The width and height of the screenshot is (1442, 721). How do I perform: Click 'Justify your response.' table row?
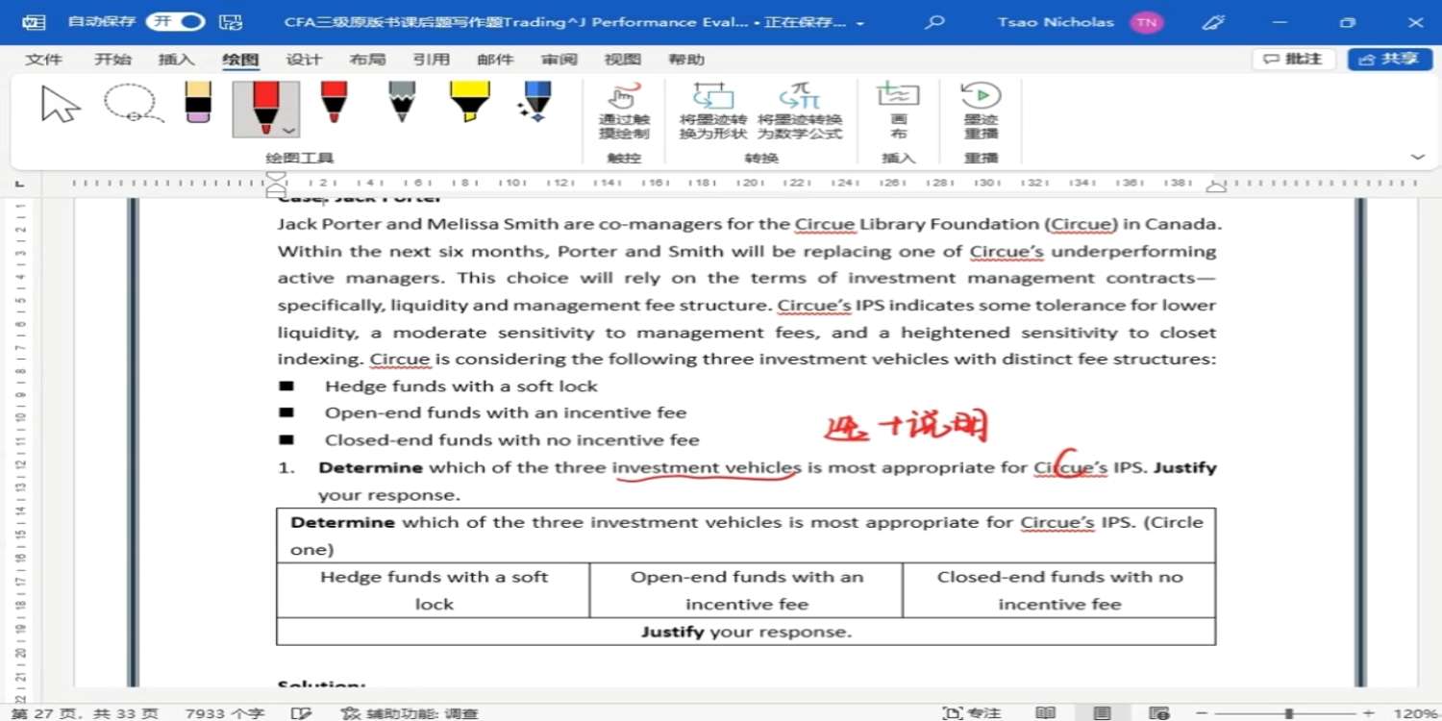[746, 632]
